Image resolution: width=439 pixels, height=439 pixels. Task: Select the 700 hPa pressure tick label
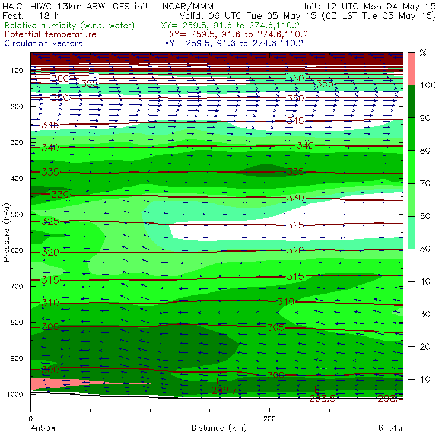17,286
